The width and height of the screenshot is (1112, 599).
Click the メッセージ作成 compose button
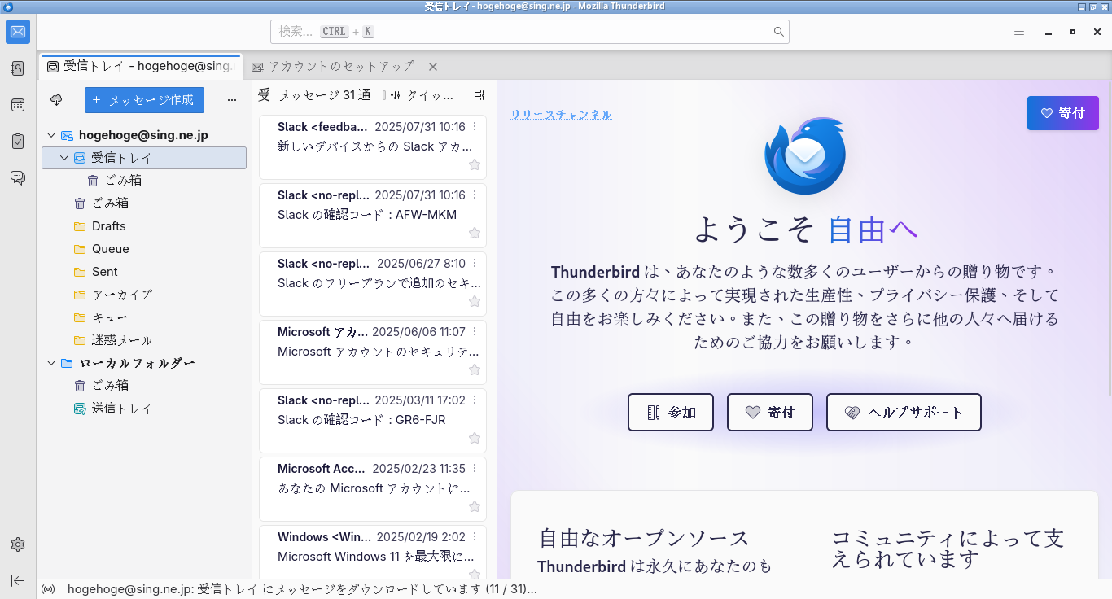144,100
